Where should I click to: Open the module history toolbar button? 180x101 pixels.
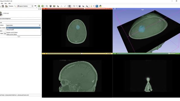coord(35,6)
